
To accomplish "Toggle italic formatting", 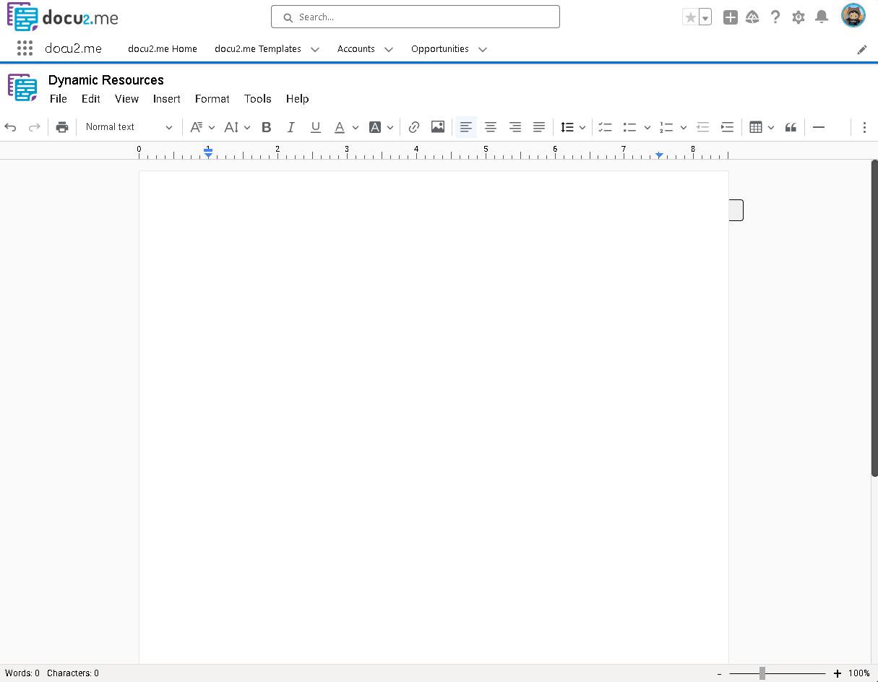I will (291, 127).
